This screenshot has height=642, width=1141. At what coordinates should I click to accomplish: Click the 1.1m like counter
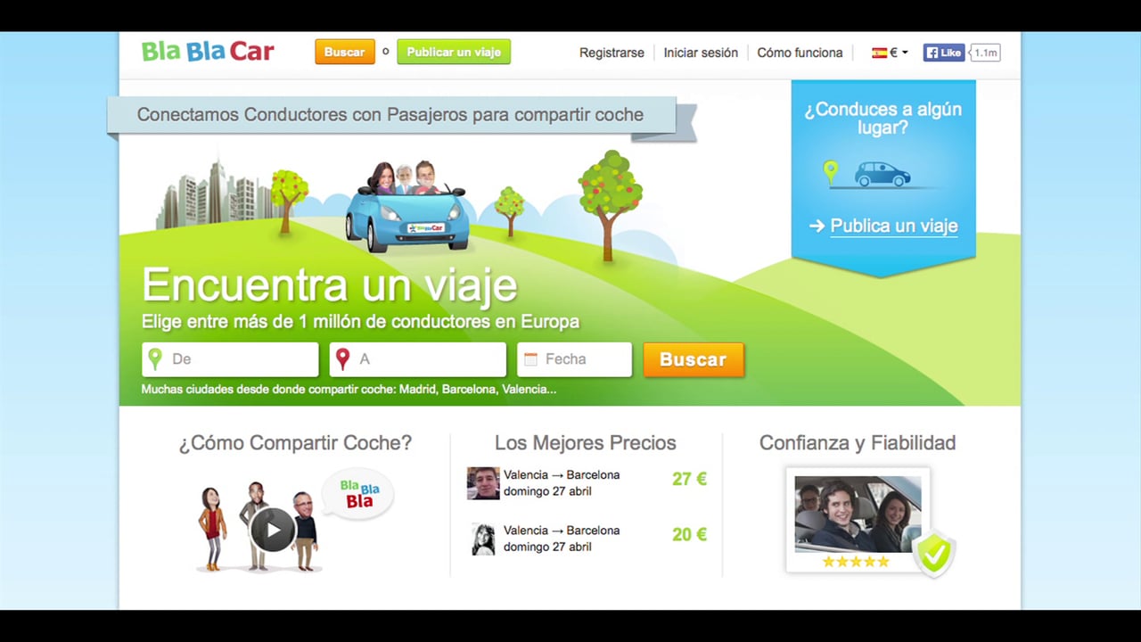click(985, 53)
